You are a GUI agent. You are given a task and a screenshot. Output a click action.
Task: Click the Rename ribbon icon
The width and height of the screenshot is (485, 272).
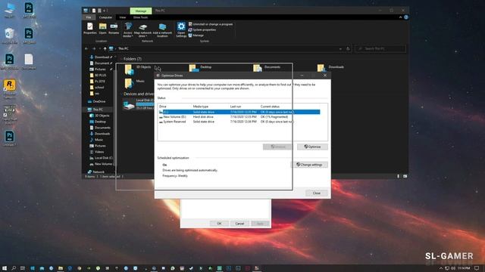point(114,29)
